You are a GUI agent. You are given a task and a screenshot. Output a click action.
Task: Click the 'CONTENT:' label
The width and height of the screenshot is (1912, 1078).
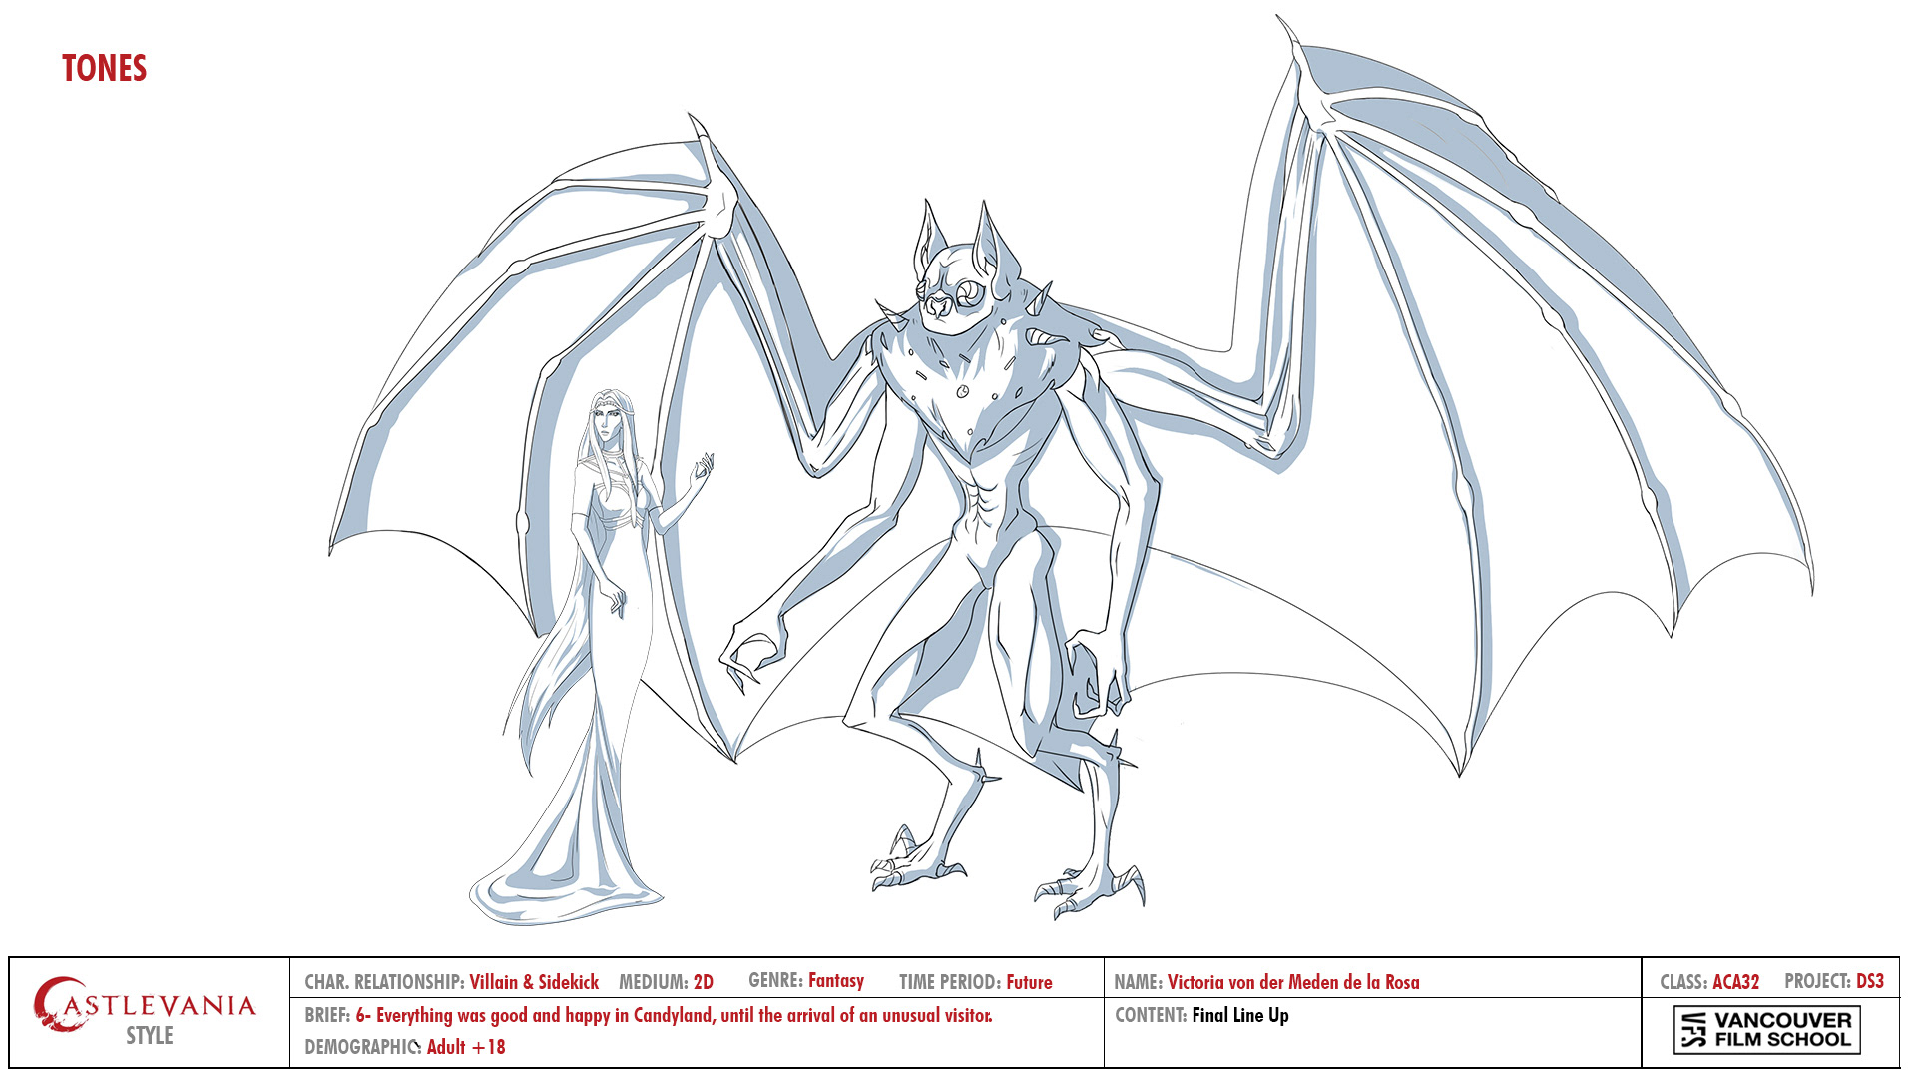coord(1151,1015)
